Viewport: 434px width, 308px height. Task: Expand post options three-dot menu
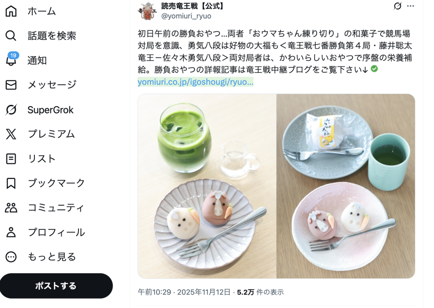tap(410, 6)
